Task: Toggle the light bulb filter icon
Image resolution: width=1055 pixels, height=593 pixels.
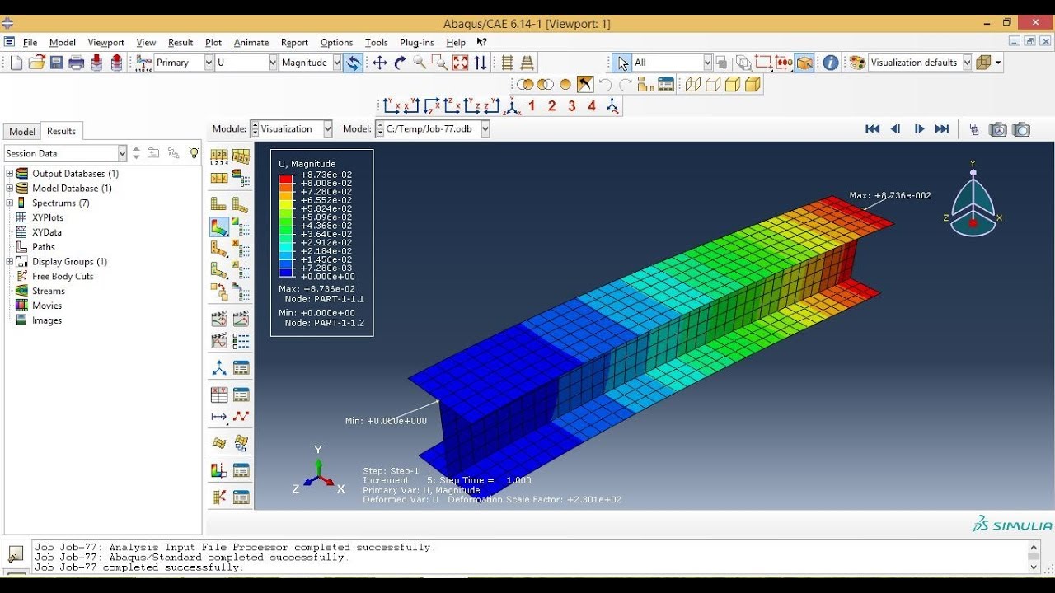Action: (x=194, y=153)
